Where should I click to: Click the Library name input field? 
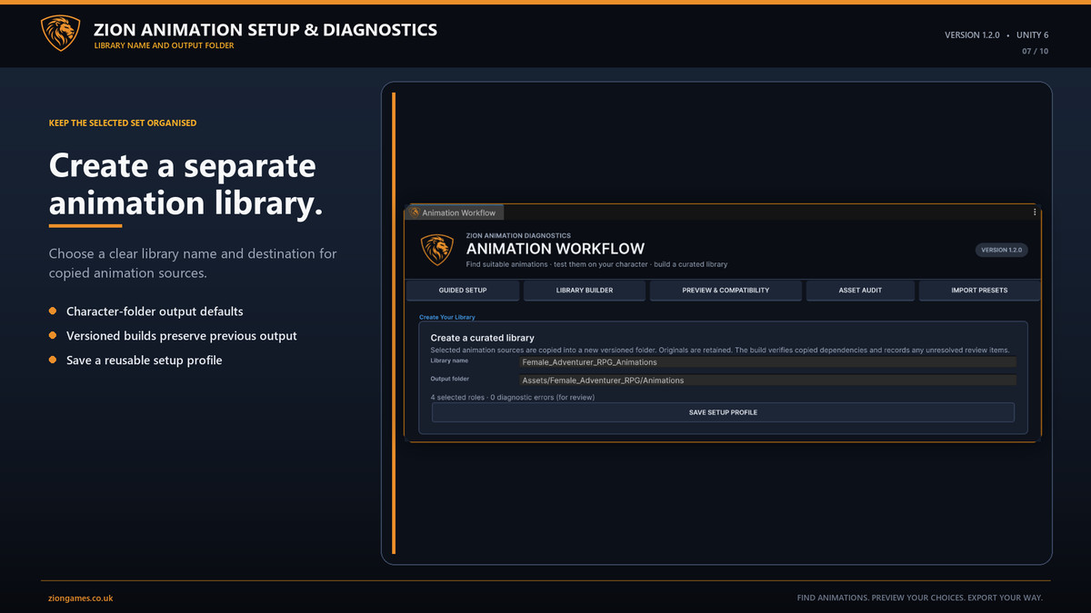click(768, 361)
